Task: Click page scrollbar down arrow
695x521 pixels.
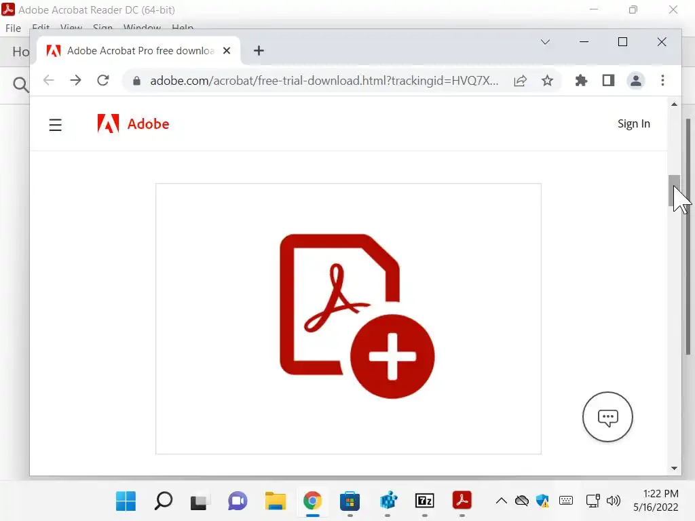Action: coord(674,468)
